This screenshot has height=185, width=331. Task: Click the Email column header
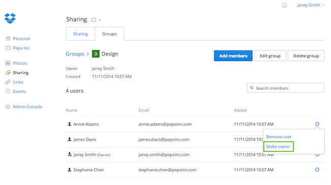click(x=144, y=110)
